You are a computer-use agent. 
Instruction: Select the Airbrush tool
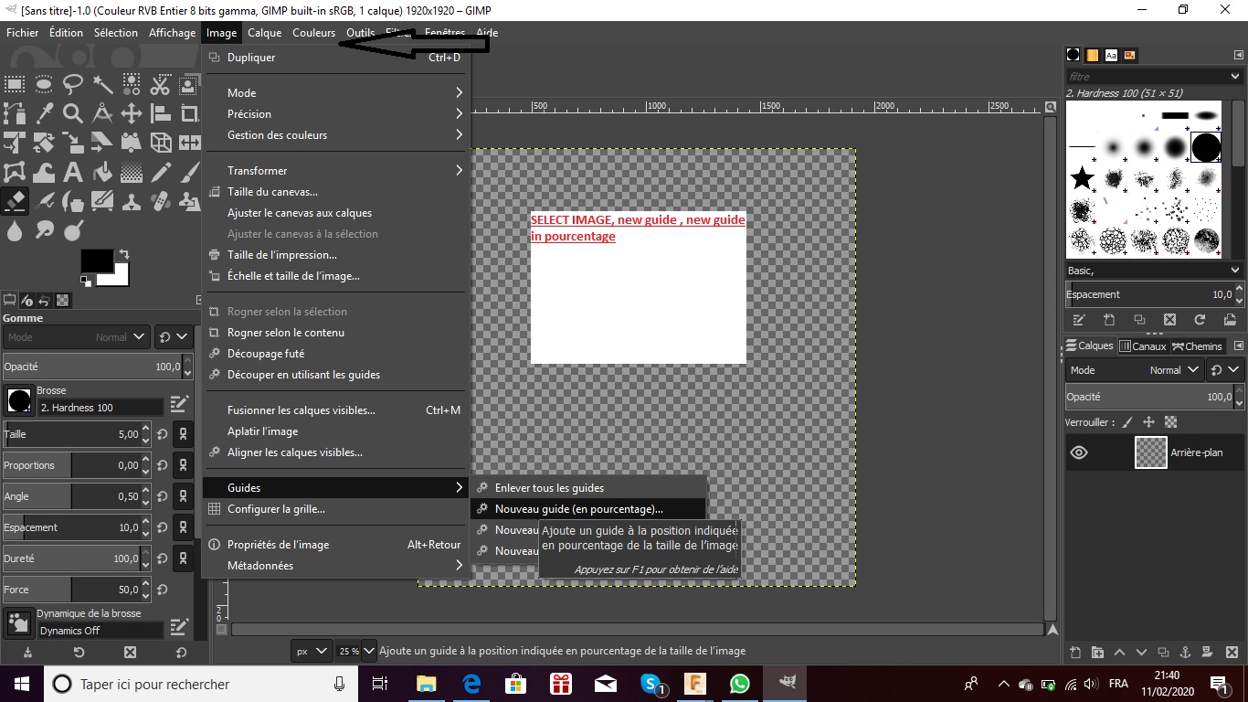(x=44, y=201)
